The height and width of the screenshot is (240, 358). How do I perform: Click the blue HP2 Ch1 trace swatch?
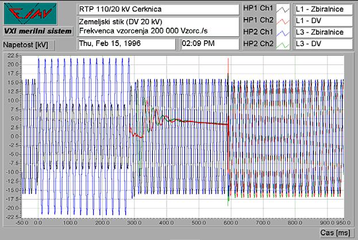tap(283, 33)
